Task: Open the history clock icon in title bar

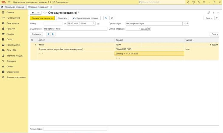Action: 194,2
